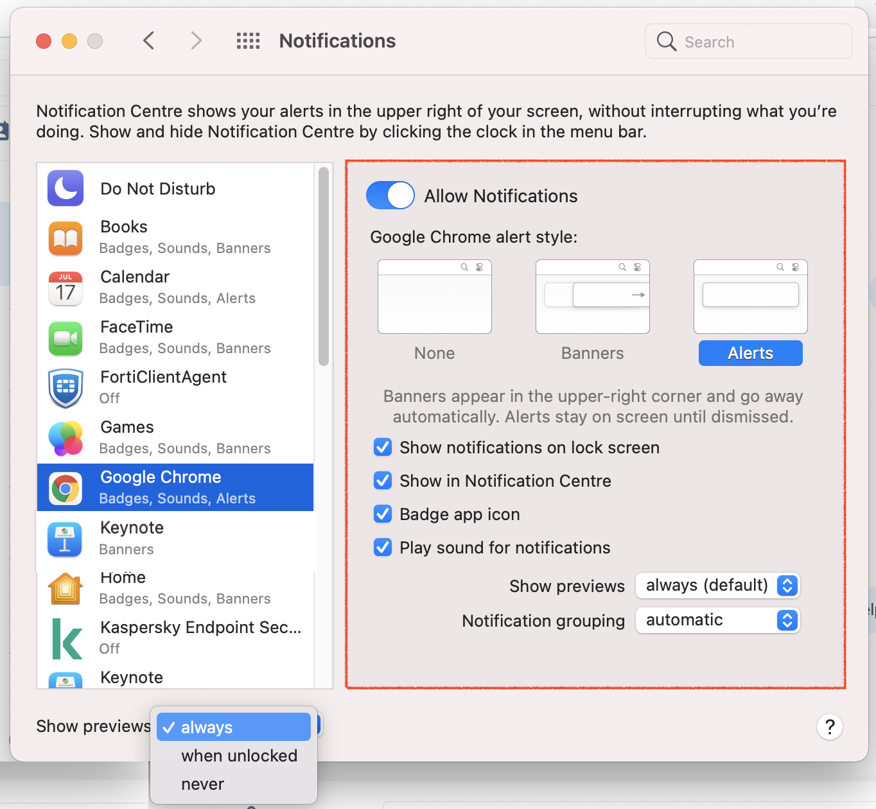Click the FortiClientAgent shield icon
This screenshot has height=809, width=876.
pyautogui.click(x=66, y=388)
